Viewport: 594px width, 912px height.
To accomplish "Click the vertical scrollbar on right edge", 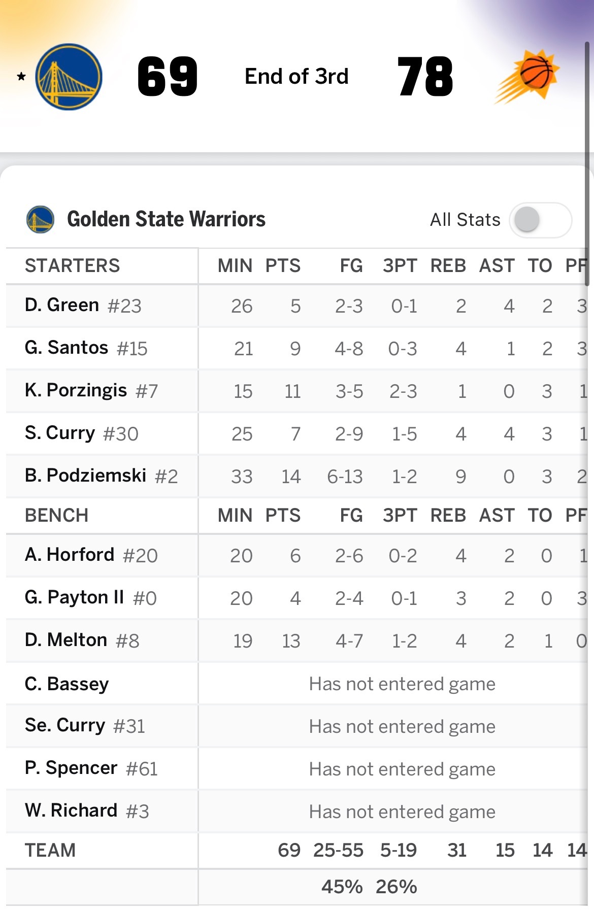I will click(587, 162).
